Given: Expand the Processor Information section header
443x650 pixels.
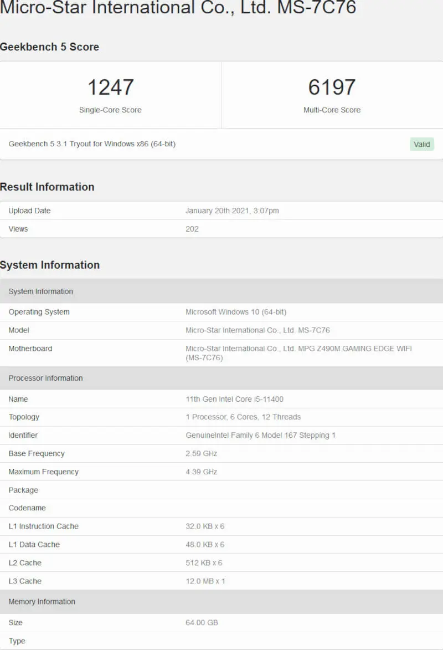Looking at the screenshot, I should 44,378.
